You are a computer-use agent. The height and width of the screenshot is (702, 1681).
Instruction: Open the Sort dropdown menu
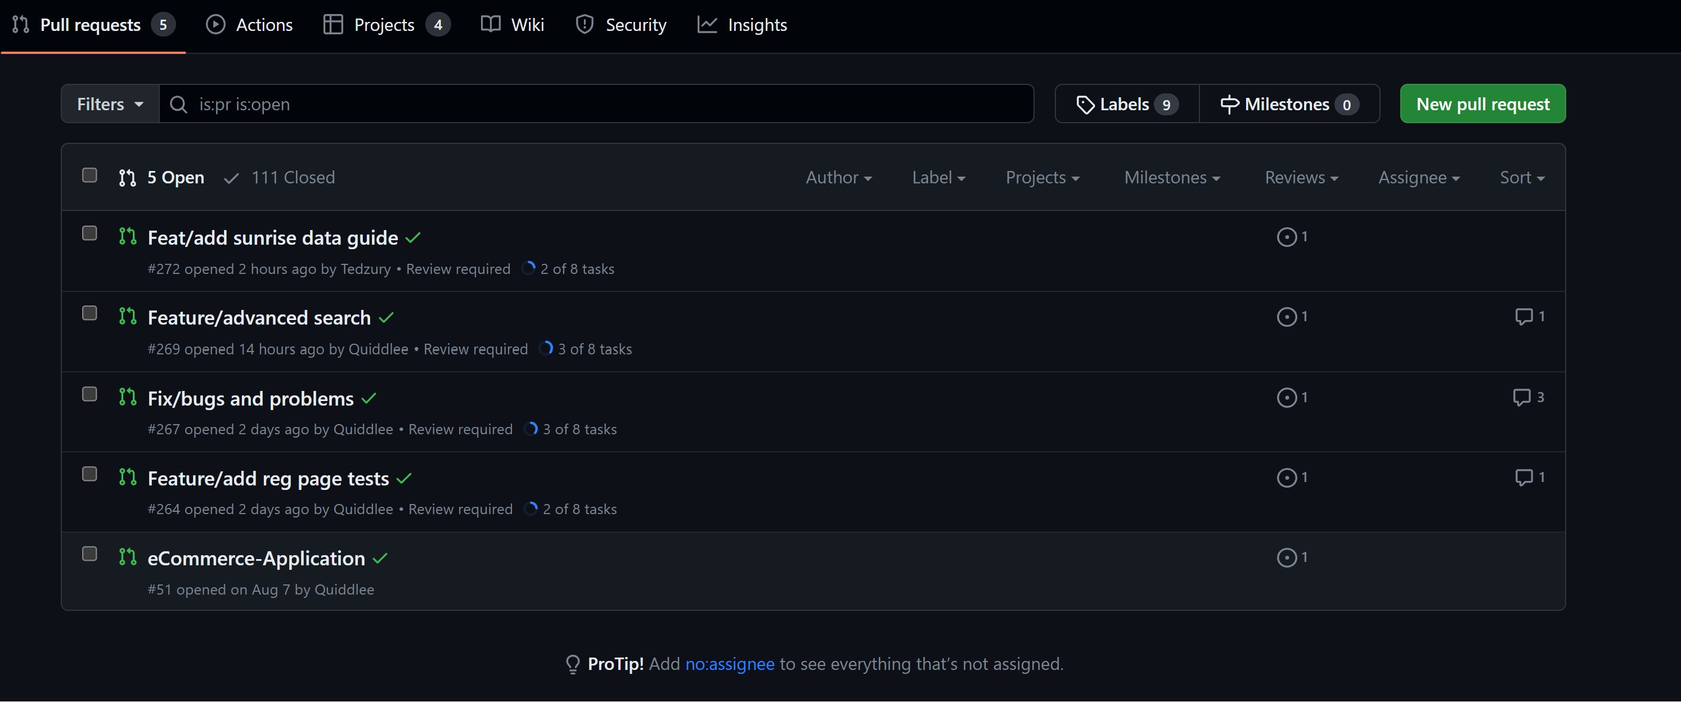point(1521,177)
